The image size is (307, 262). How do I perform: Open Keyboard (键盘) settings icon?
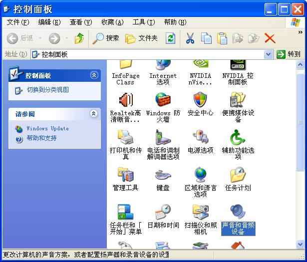coord(163,175)
